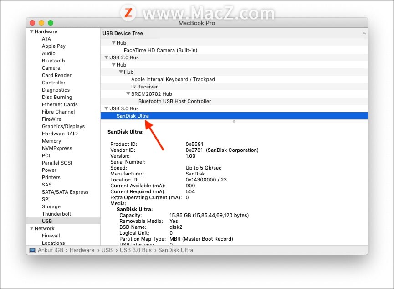
Task: Click MBR (Master Boot Record) partition value
Action: (x=201, y=239)
